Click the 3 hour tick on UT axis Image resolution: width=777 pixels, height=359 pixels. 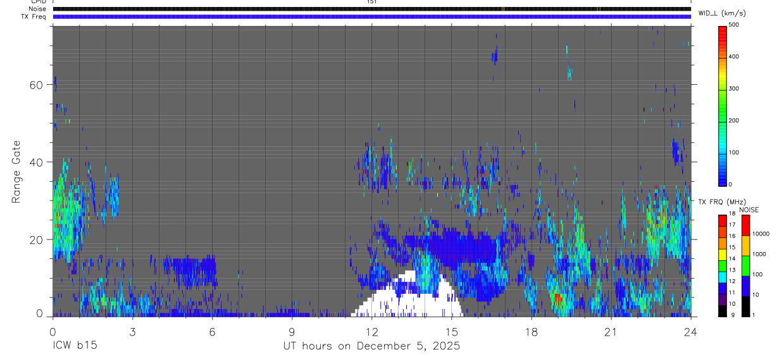tap(132, 331)
